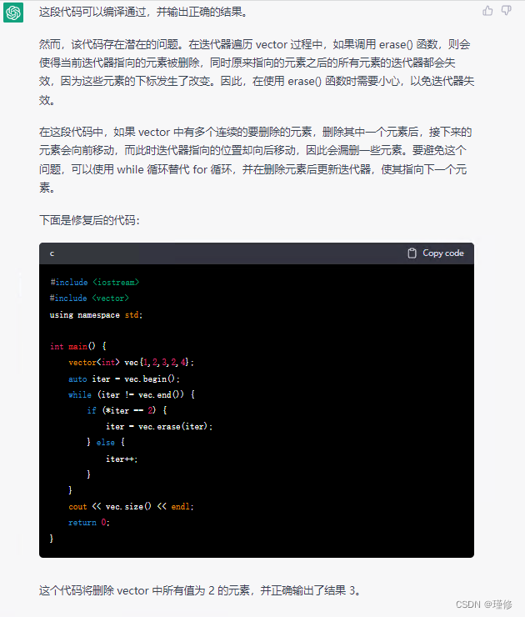Viewport: 525px width, 617px height.
Task: Click the thumbs down feedback icon
Action: 507,11
